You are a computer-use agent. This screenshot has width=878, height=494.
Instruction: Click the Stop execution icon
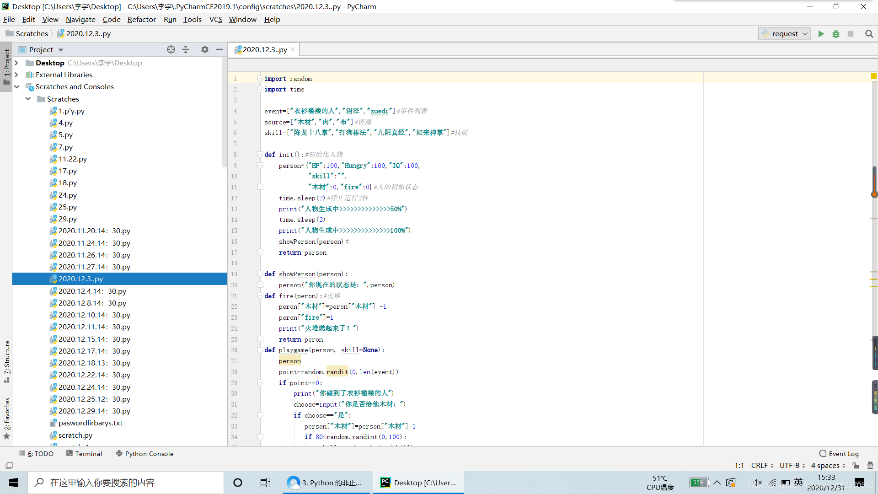(x=851, y=33)
